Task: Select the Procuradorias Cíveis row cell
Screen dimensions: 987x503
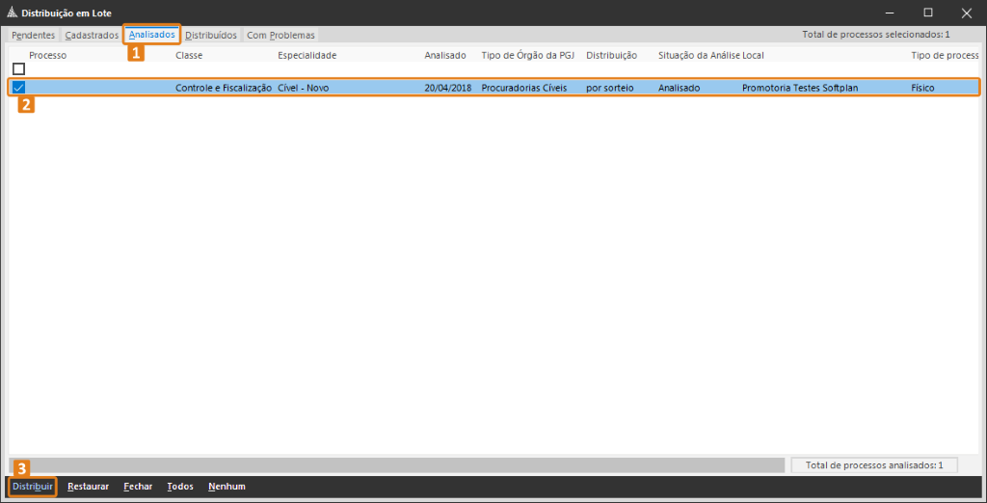Action: pos(524,88)
